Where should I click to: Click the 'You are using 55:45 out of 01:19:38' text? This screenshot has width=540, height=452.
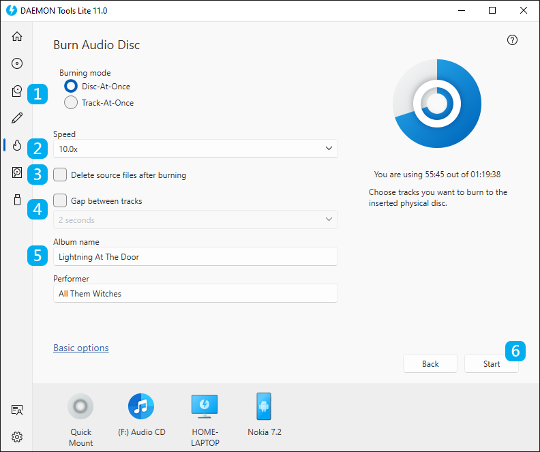pos(437,175)
